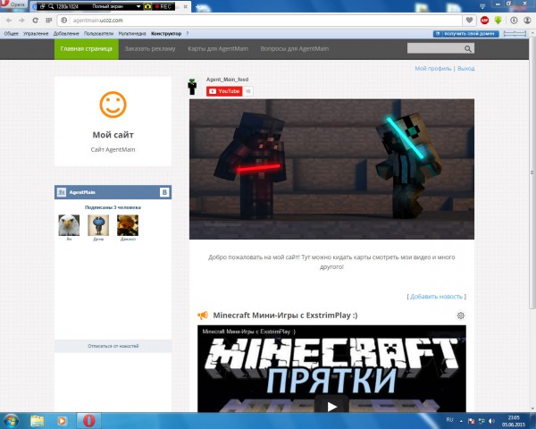The image size is (536, 429).
Task: Click 'Подписаны 3 человека' subscribers text
Action: point(113,207)
